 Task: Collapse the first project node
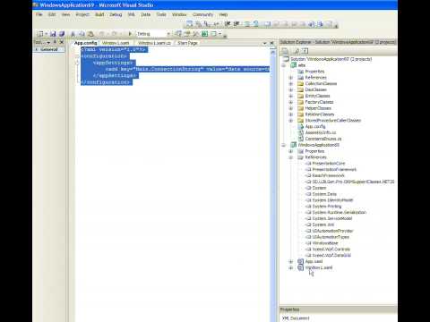284,65
